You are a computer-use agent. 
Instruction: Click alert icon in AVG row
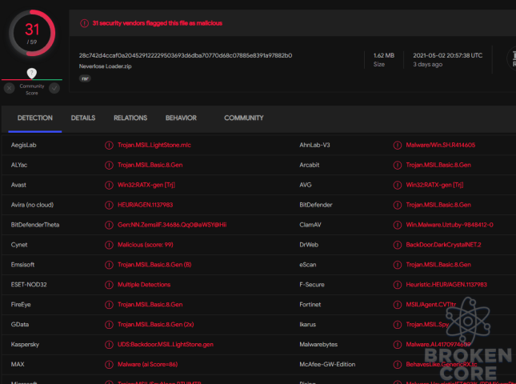tap(398, 186)
